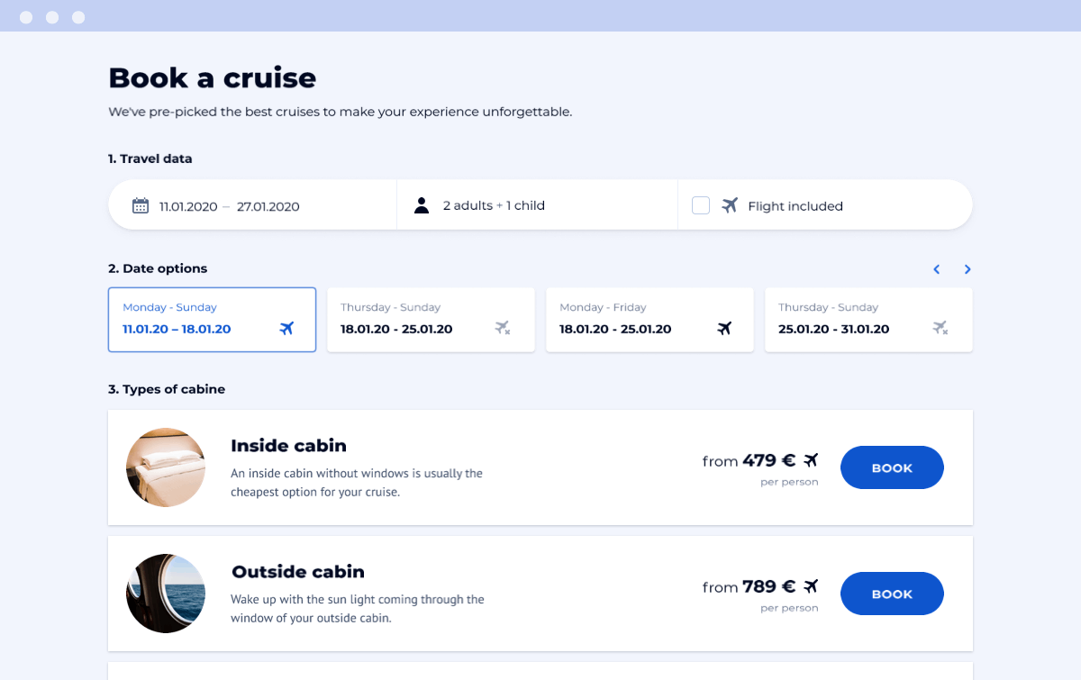Show next date options with right chevron
The image size is (1081, 680).
coord(967,269)
